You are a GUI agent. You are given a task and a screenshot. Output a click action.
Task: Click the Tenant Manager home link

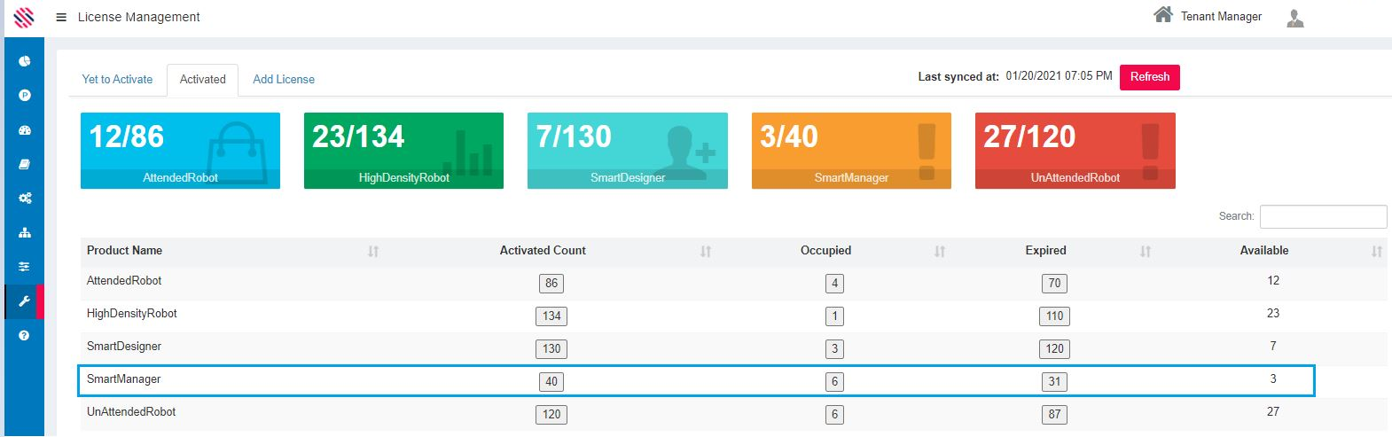point(1208,16)
